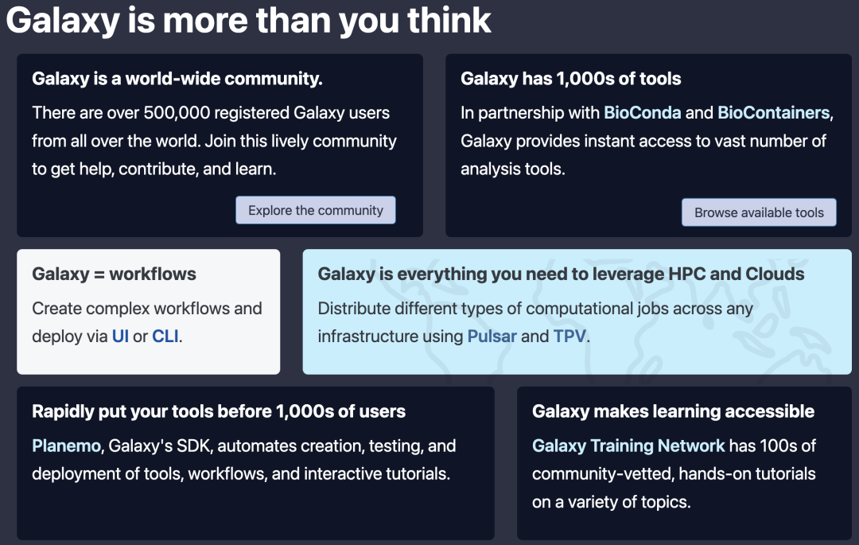Image resolution: width=859 pixels, height=545 pixels.
Task: Click the Galaxy makes learning accessible heading
Action: [673, 411]
